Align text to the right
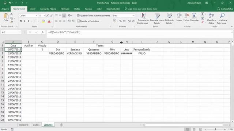The width and height of the screenshot is (234, 131). [64, 21]
